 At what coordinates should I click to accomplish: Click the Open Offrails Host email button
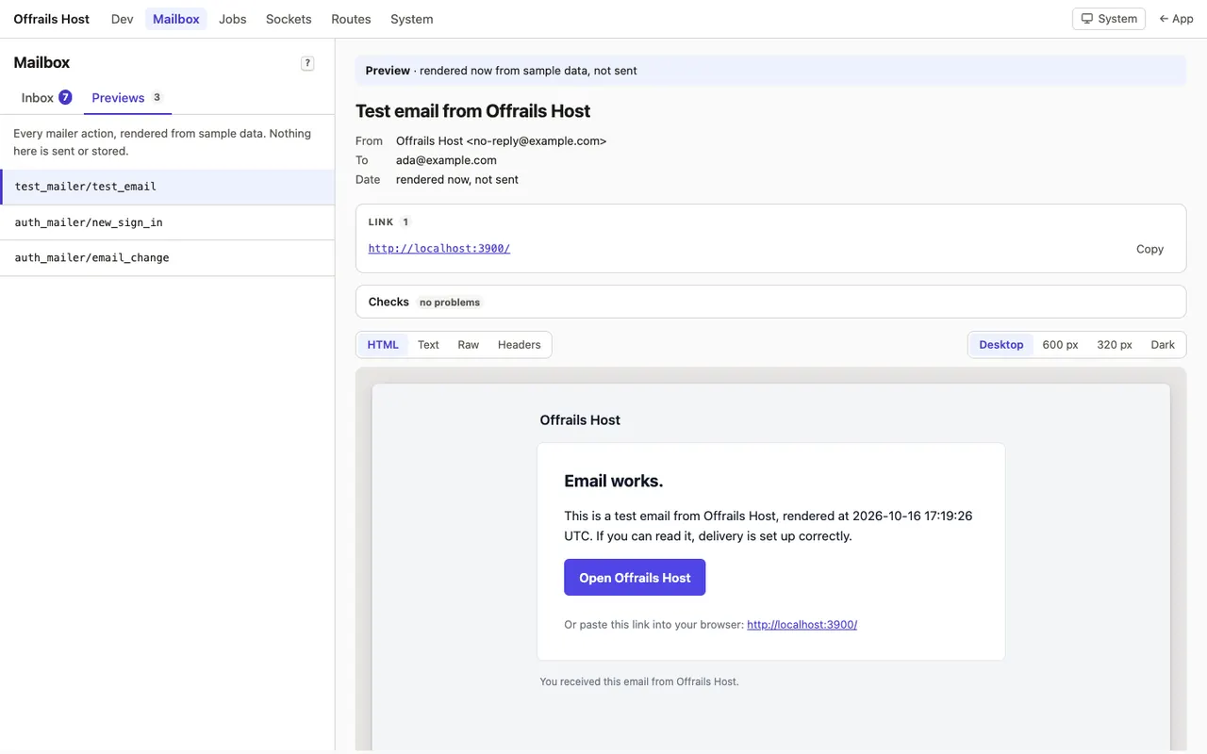635,578
